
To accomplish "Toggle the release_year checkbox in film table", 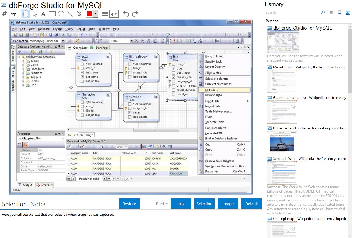I will coord(174,77).
